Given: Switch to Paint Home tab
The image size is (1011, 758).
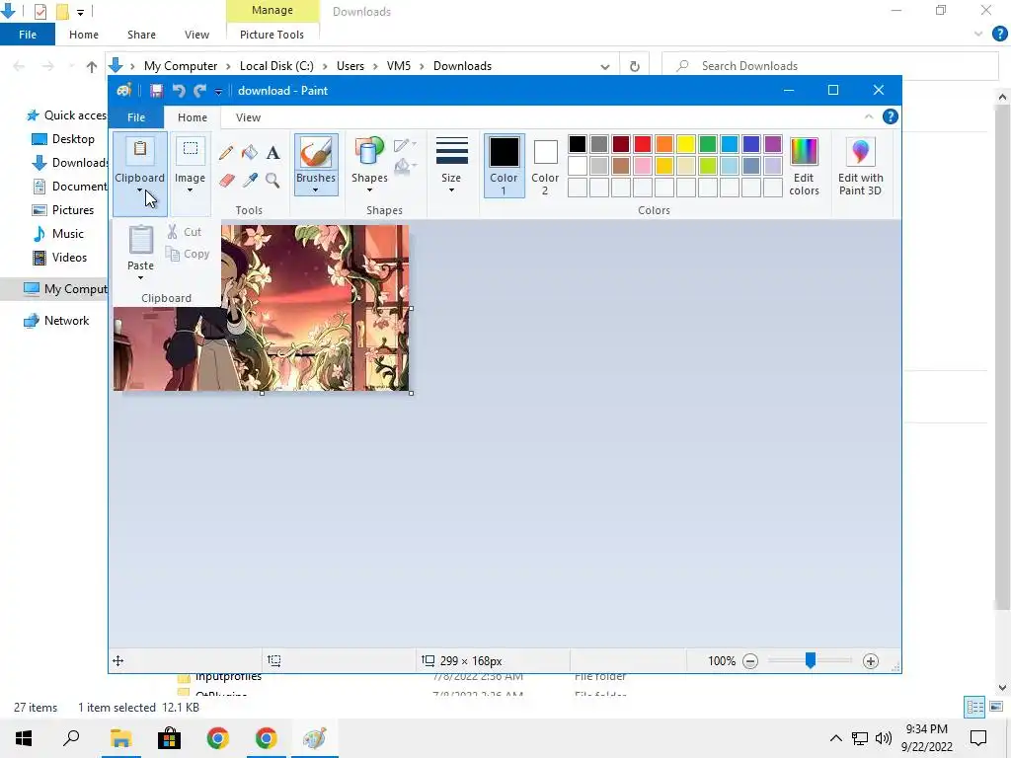Looking at the screenshot, I should (193, 117).
